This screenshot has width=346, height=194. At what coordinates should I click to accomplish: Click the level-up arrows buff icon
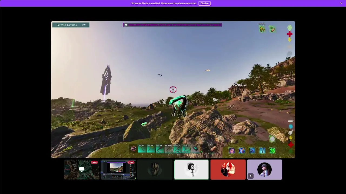pyautogui.click(x=262, y=29)
